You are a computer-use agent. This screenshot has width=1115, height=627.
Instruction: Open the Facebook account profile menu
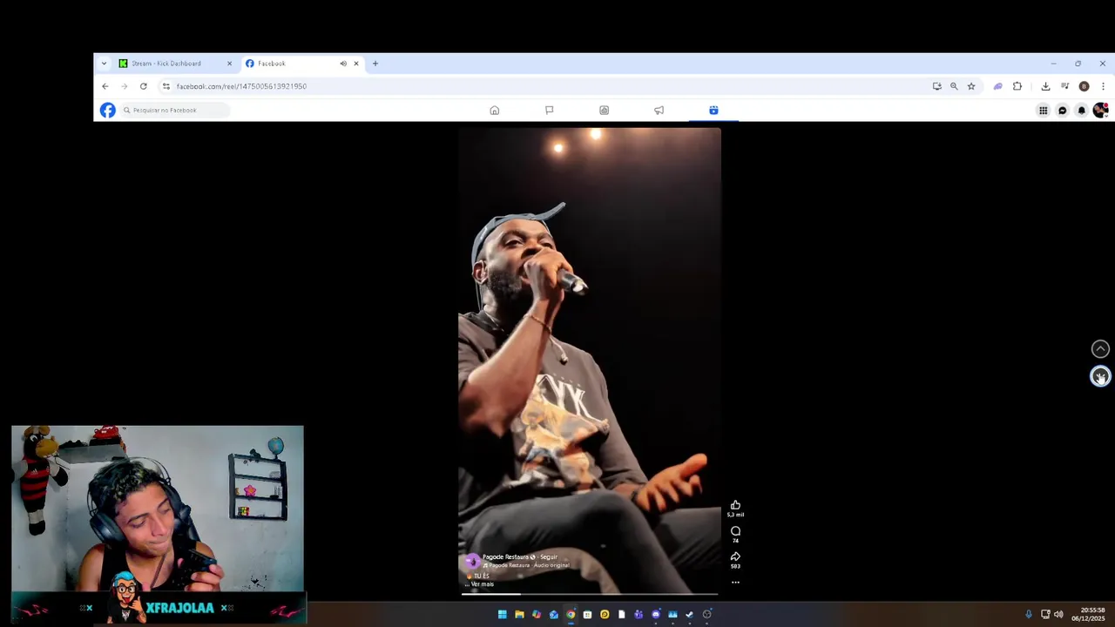click(x=1100, y=110)
